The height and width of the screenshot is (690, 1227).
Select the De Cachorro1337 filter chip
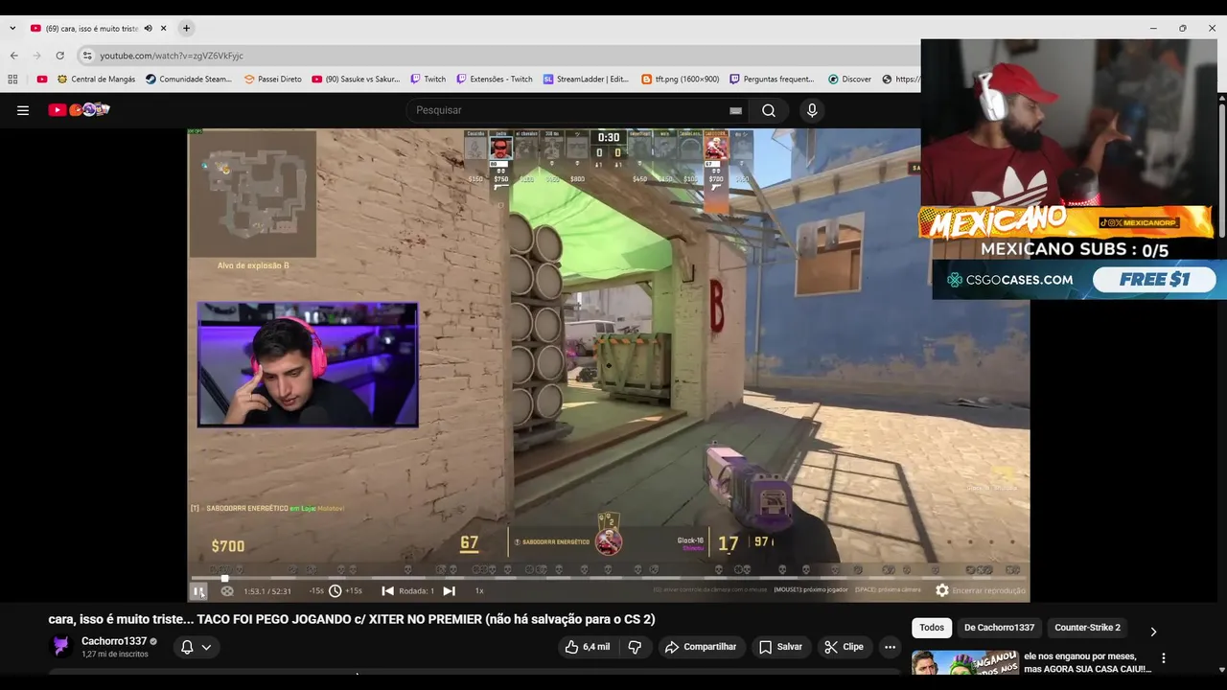pyautogui.click(x=999, y=628)
